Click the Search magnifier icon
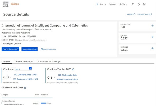This screenshot has height=106, width=156. [x=98, y=4]
